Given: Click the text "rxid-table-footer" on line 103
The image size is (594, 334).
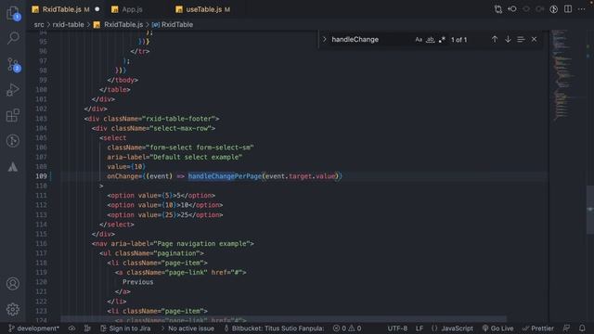Looking at the screenshot, I should coord(180,119).
